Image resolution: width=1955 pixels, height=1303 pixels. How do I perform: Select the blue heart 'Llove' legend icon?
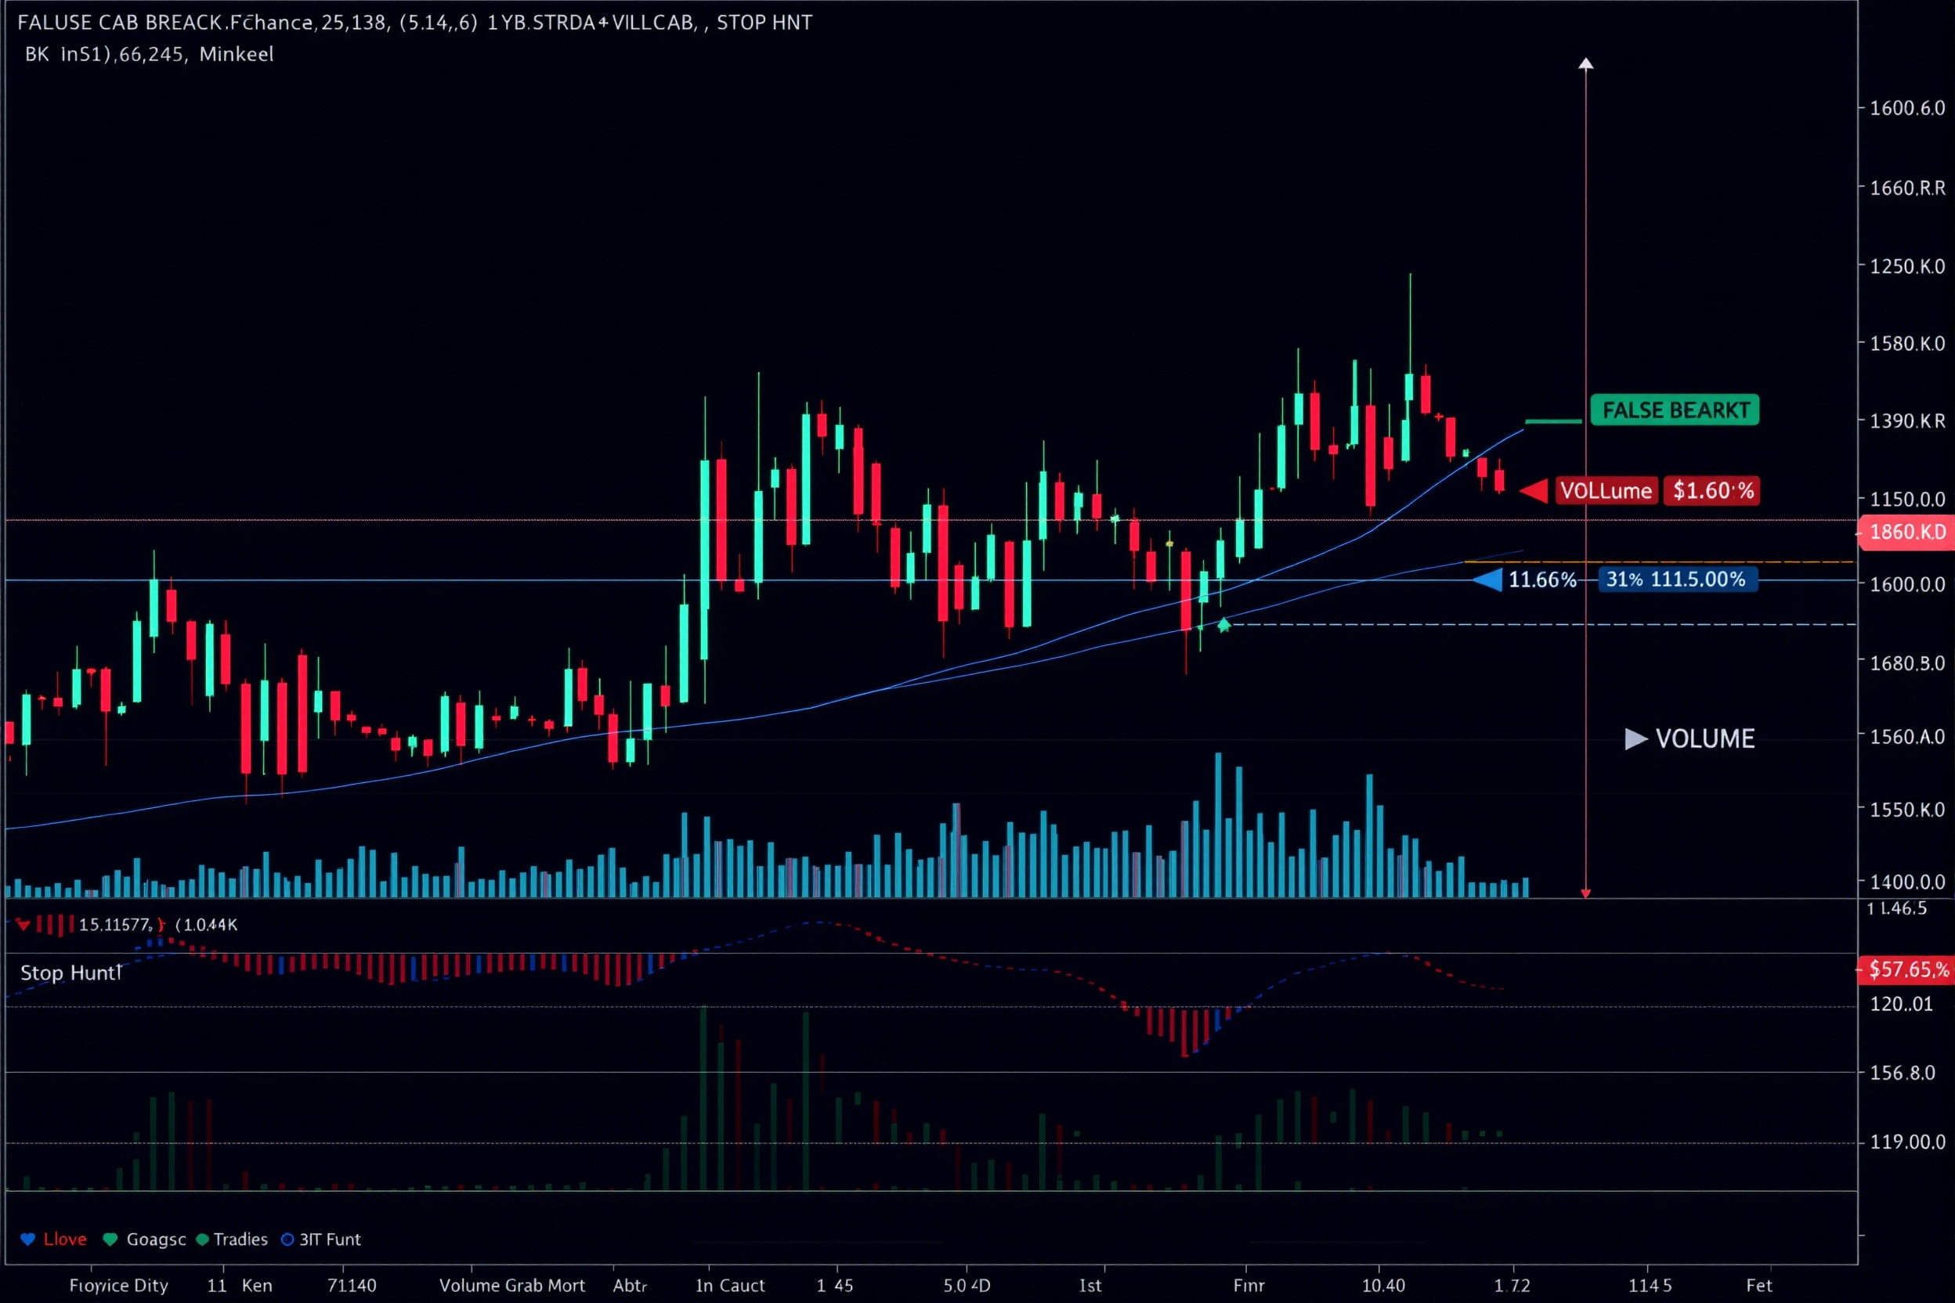27,1239
